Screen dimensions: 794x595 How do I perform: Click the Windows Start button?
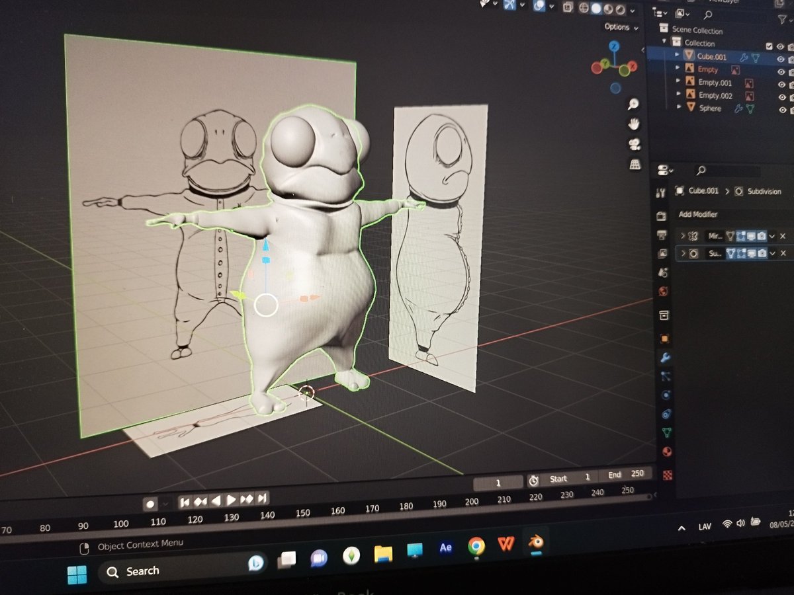(x=77, y=575)
